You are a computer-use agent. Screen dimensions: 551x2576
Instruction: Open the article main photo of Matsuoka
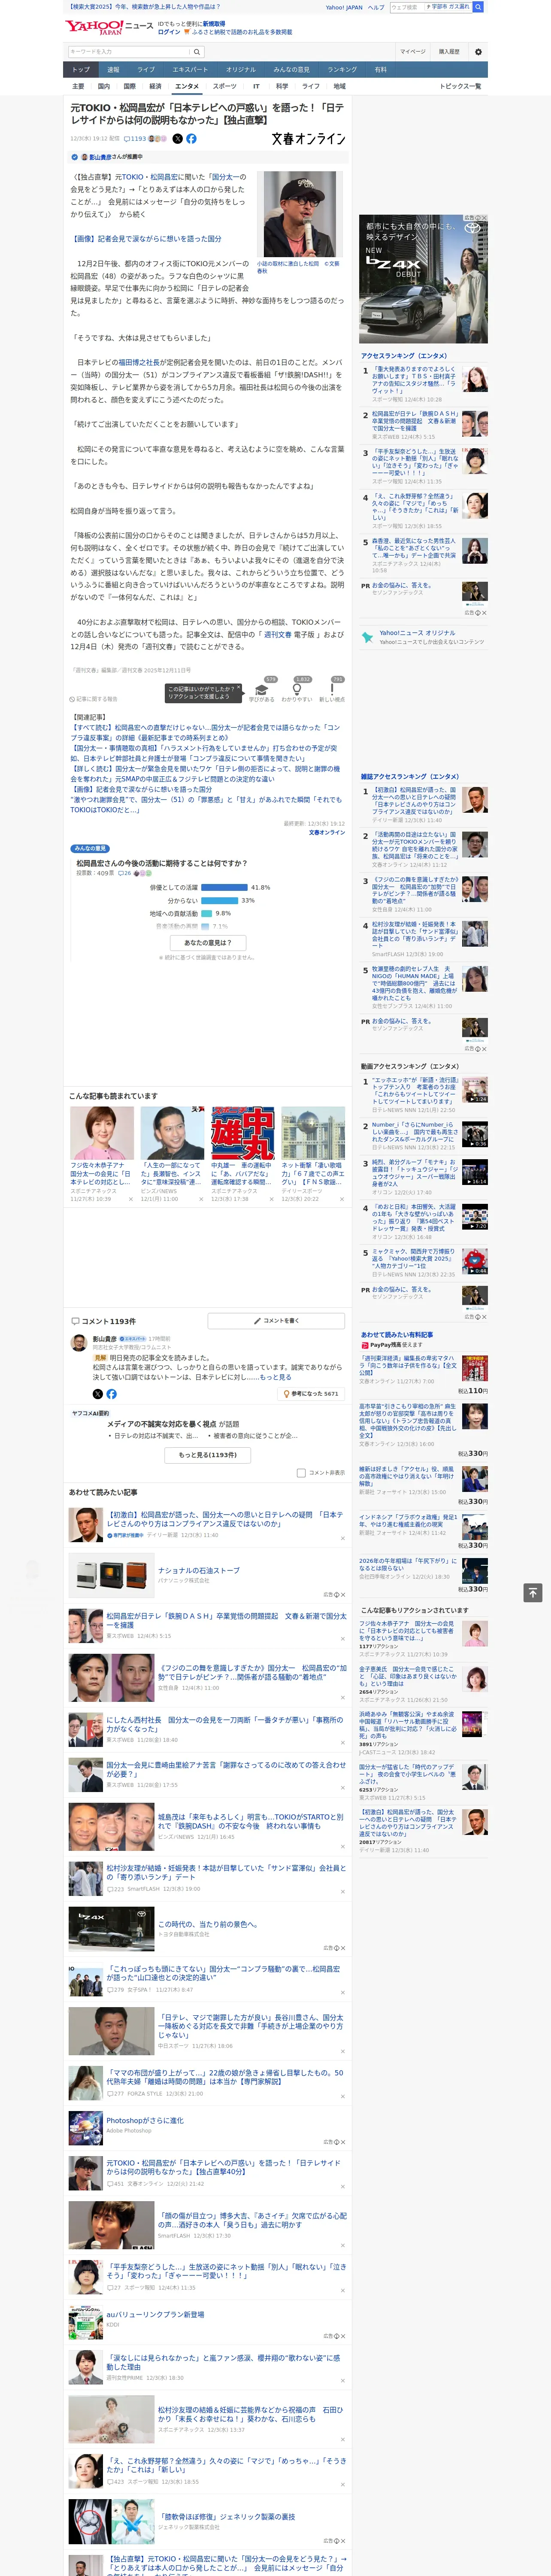[x=301, y=214]
